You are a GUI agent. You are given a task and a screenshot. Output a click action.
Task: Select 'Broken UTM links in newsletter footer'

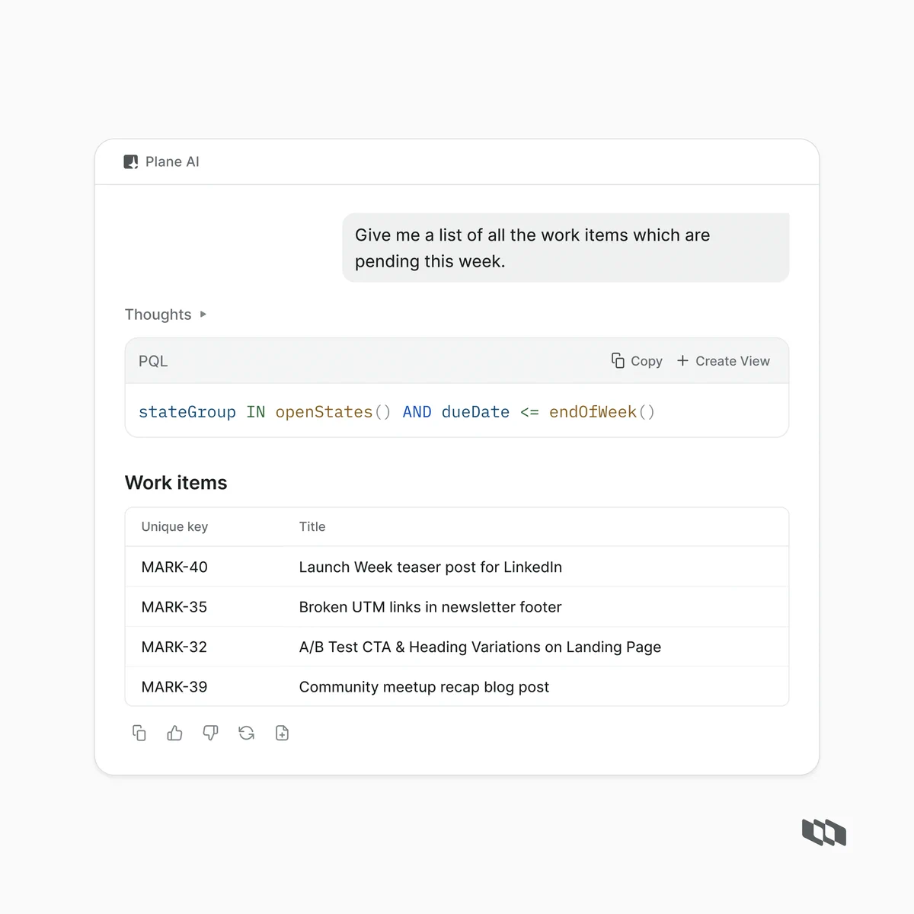point(430,607)
